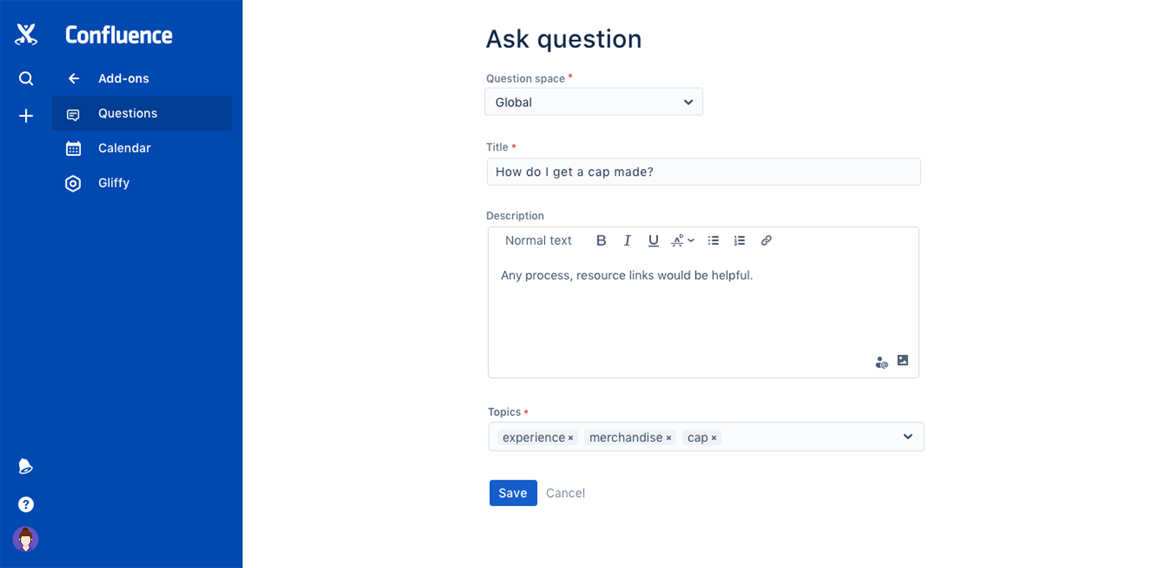Image resolution: width=1161 pixels, height=568 pixels.
Task: Save the question
Action: pyautogui.click(x=513, y=493)
